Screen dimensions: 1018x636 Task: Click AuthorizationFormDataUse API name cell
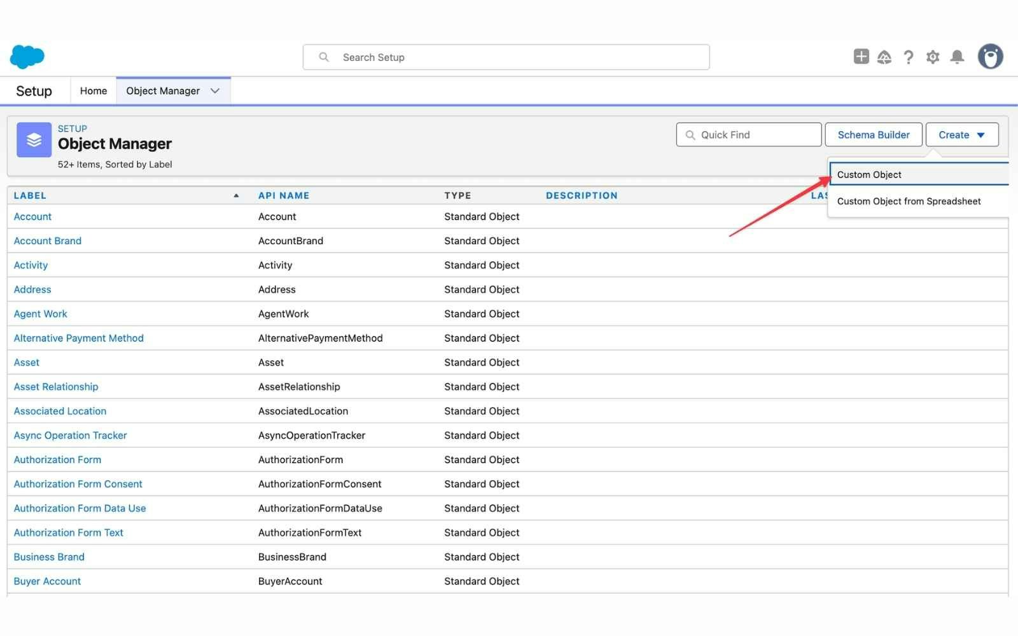click(320, 508)
